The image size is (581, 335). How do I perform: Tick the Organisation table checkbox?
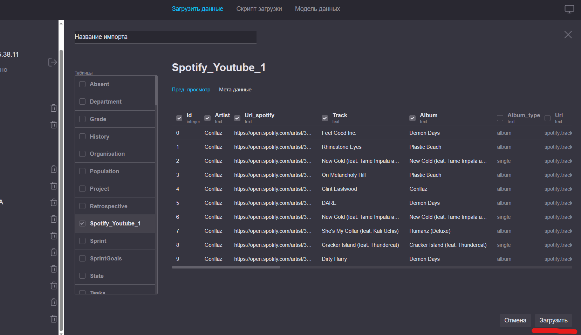(82, 154)
